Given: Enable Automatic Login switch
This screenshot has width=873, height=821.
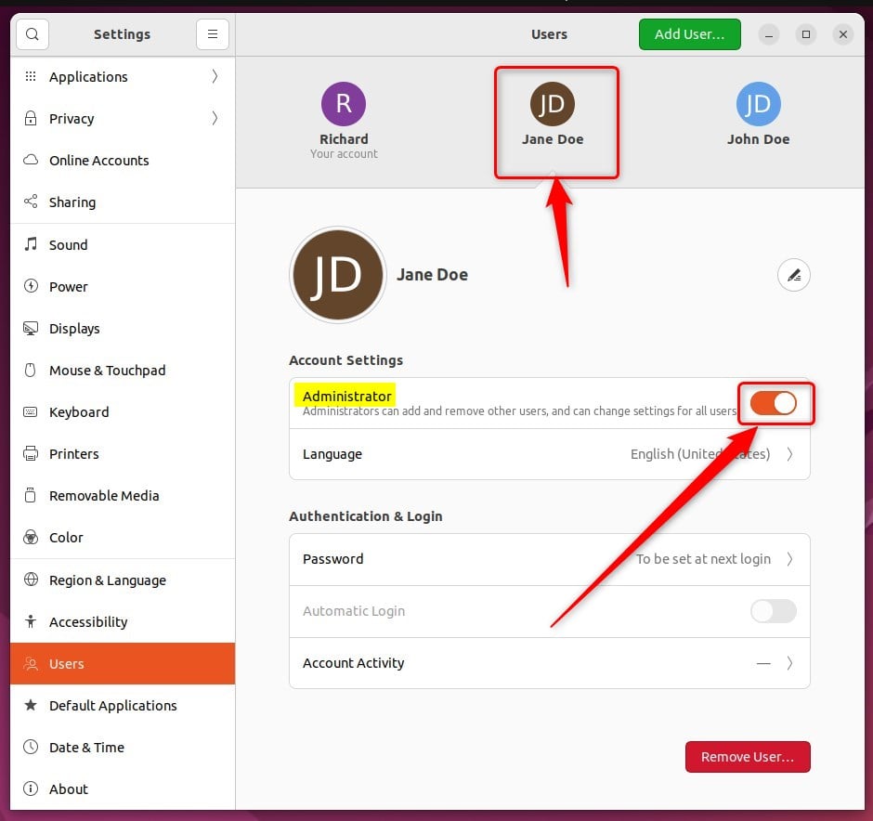Looking at the screenshot, I should tap(773, 611).
